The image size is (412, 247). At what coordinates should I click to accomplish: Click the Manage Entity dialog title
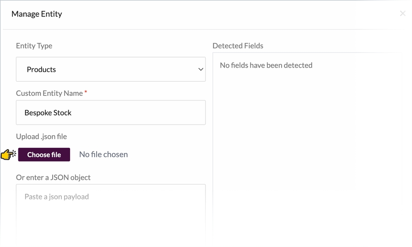[37, 14]
